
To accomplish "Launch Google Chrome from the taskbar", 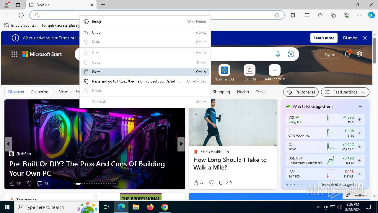I will [x=165, y=207].
